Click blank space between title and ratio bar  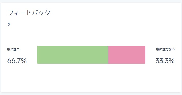[91, 35]
